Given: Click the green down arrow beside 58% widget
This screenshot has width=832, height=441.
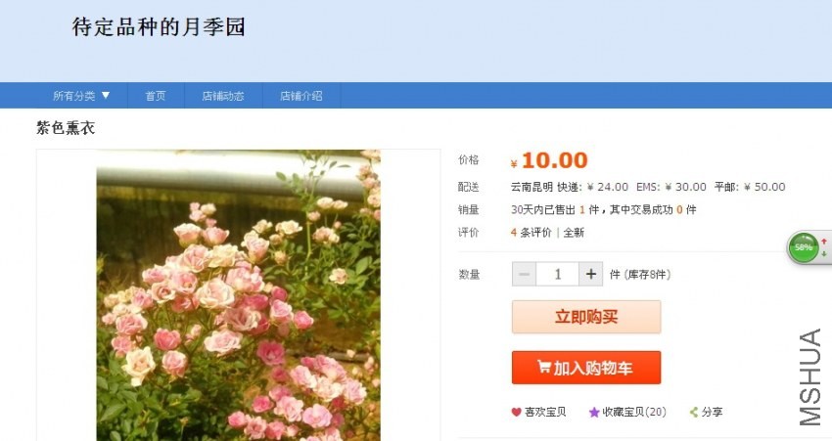Looking at the screenshot, I should pos(824,254).
